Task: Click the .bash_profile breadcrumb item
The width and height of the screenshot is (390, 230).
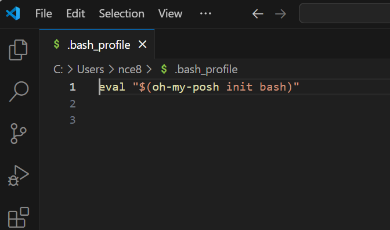Action: [x=206, y=70]
